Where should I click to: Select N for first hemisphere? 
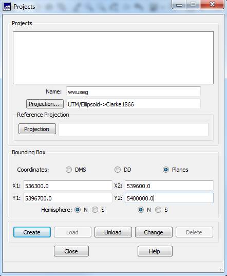coord(78,210)
